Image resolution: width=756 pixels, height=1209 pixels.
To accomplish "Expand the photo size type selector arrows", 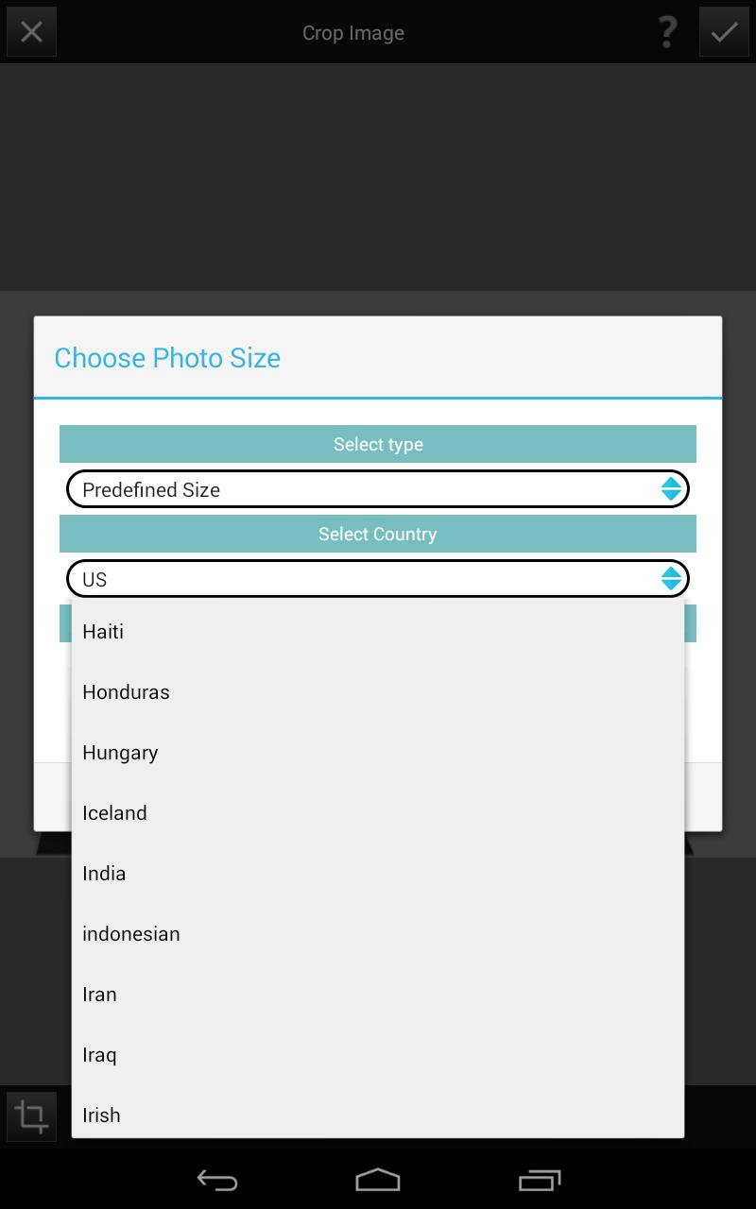I will (671, 489).
